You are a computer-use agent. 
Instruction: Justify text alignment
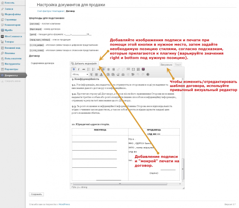click(97, 75)
